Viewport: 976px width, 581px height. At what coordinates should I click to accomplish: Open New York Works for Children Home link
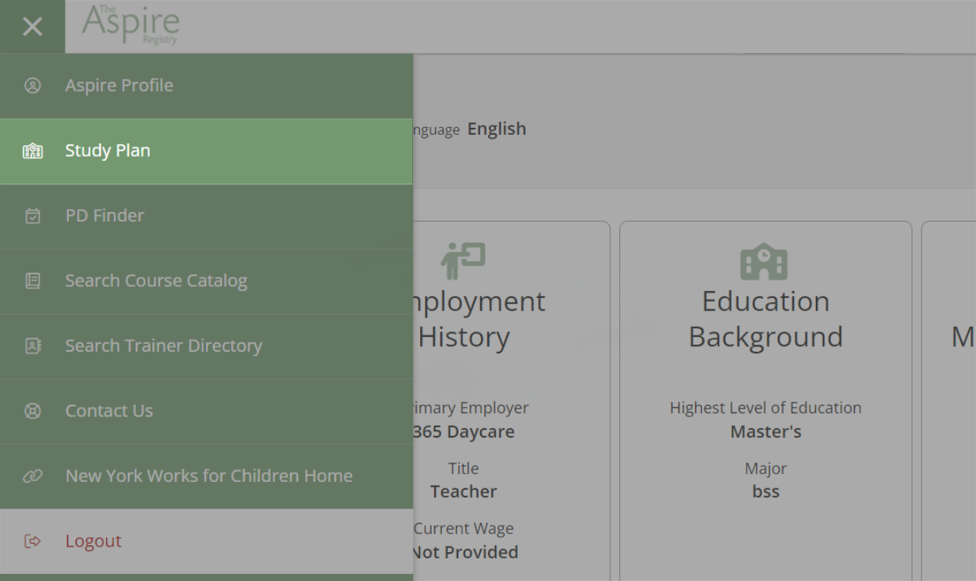[x=209, y=476]
